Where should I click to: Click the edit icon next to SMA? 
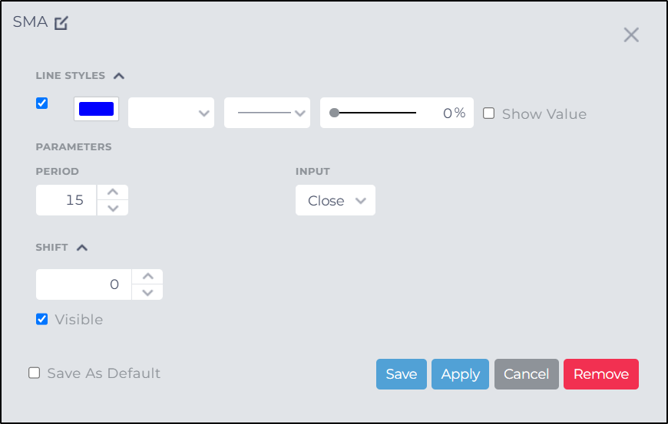point(61,23)
